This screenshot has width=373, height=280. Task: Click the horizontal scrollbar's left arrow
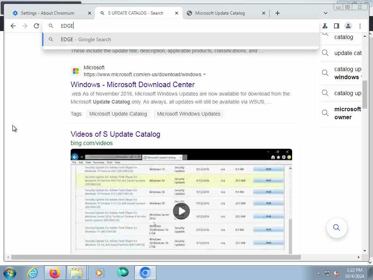(8, 257)
